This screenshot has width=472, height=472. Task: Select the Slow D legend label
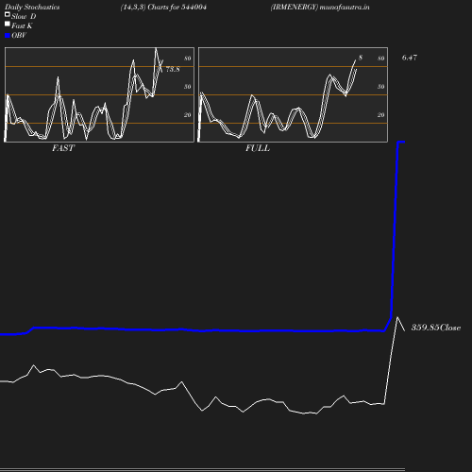[x=24, y=16]
